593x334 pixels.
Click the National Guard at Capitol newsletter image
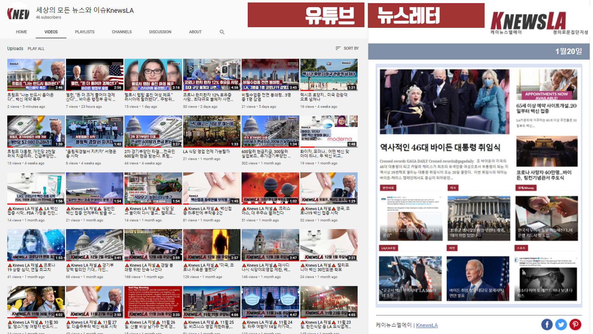click(479, 218)
